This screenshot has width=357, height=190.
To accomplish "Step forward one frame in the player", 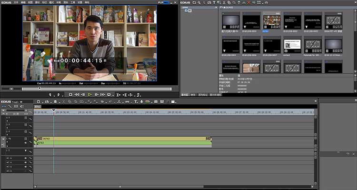I will [x=97, y=95].
